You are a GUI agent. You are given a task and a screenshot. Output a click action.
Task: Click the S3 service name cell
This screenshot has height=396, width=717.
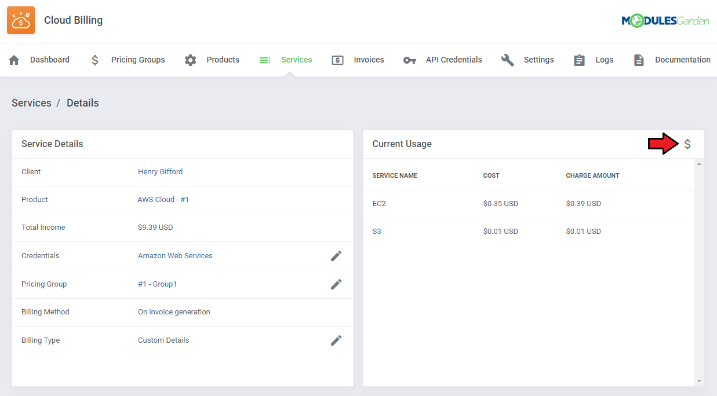click(x=377, y=232)
